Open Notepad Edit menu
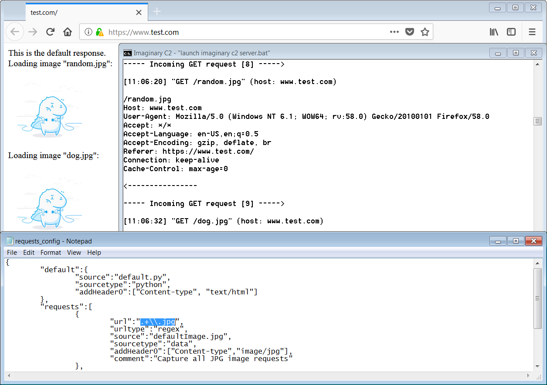The width and height of the screenshot is (547, 385). (x=29, y=253)
